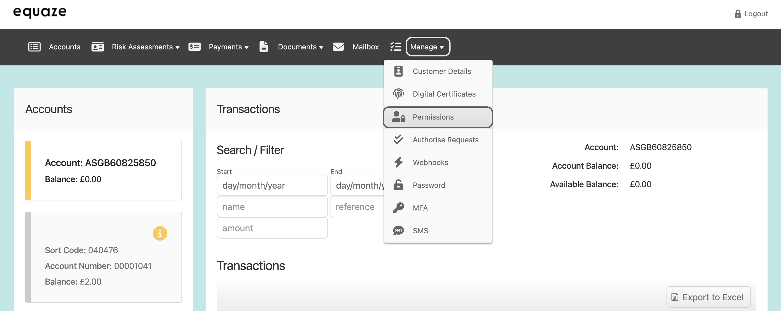Expand the Risk Assessments dropdown
Image resolution: width=781 pixels, height=311 pixels.
[146, 47]
